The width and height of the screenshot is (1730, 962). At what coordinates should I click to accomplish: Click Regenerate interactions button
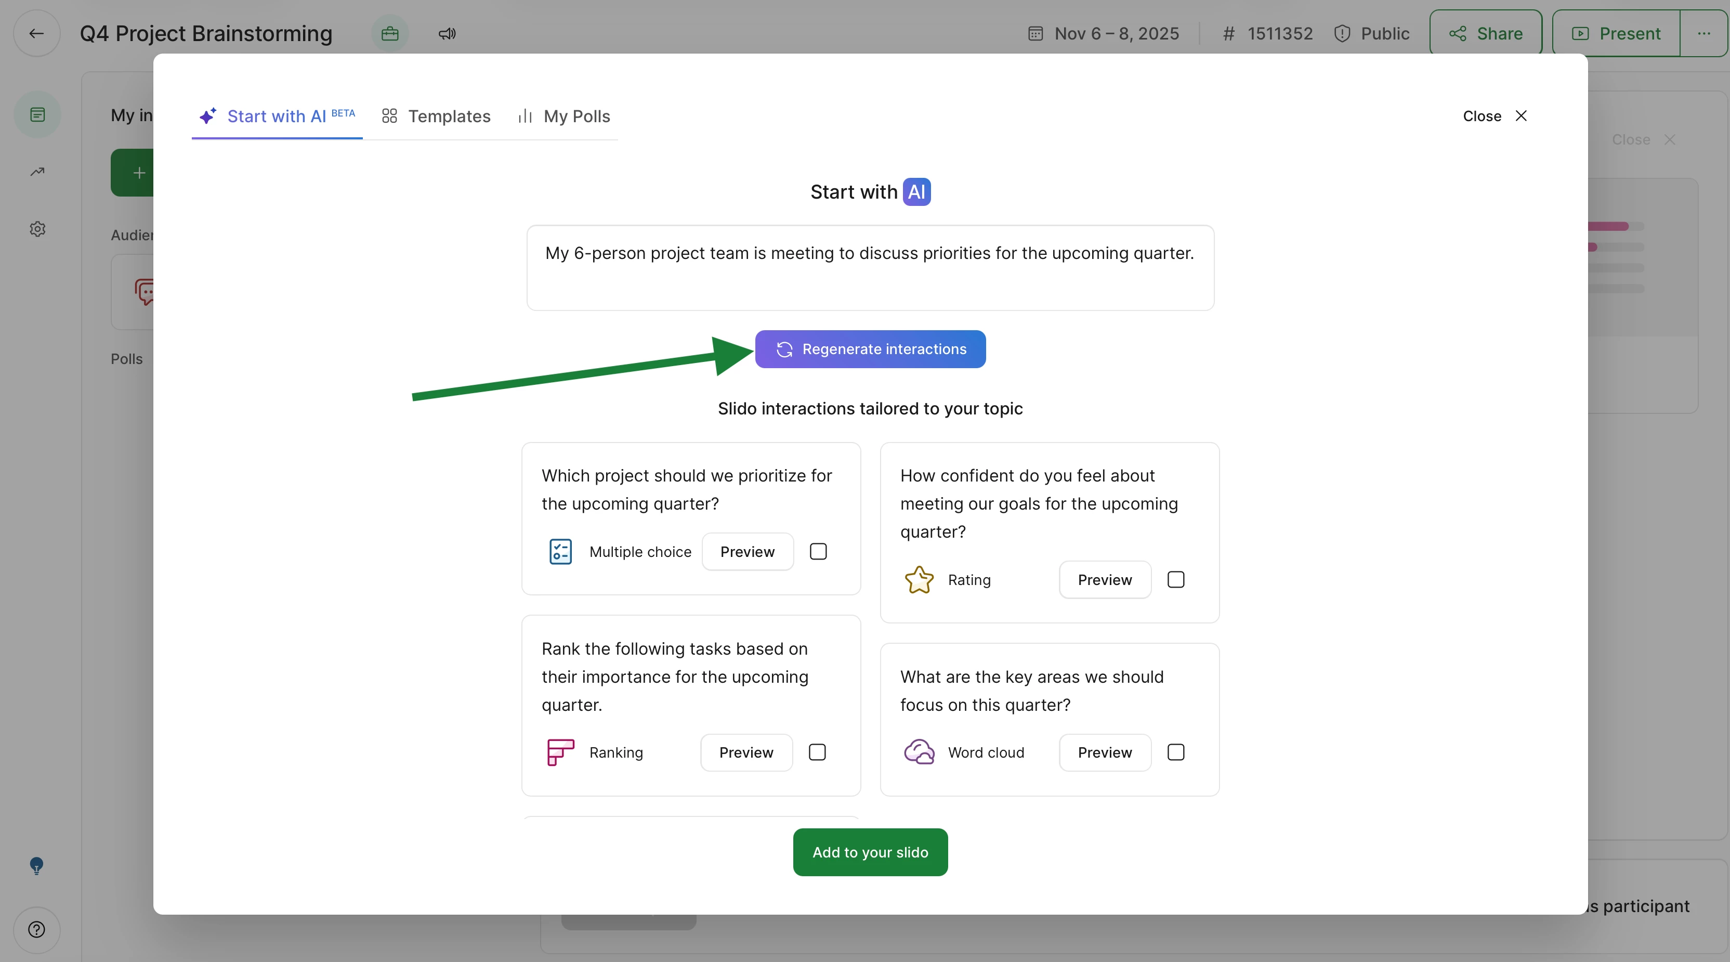point(870,349)
